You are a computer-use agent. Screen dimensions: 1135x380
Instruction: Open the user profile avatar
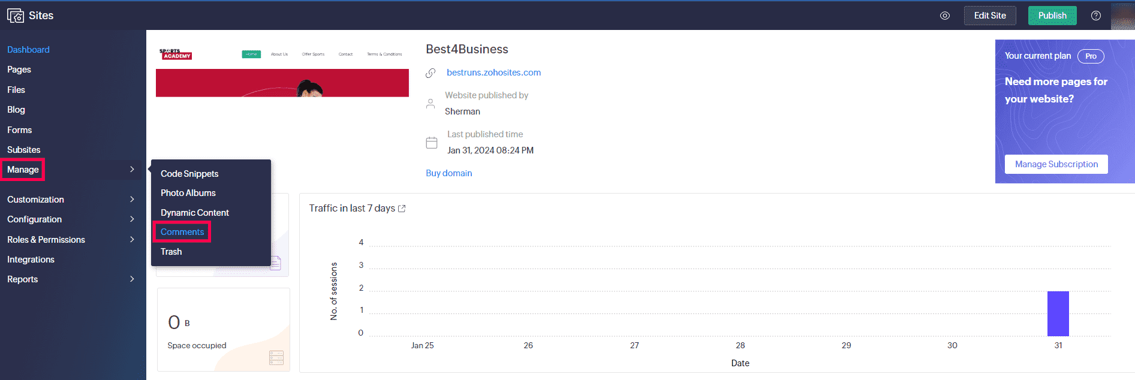[x=1122, y=16]
